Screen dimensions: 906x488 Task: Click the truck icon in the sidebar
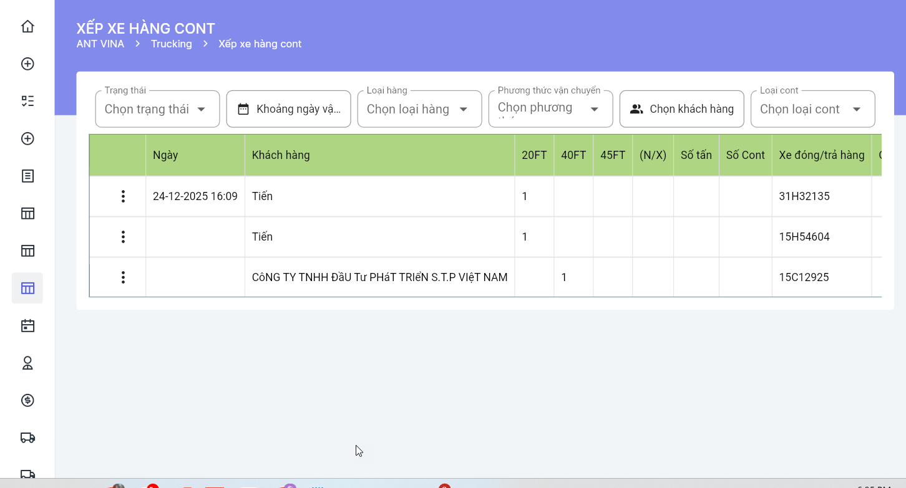click(27, 438)
